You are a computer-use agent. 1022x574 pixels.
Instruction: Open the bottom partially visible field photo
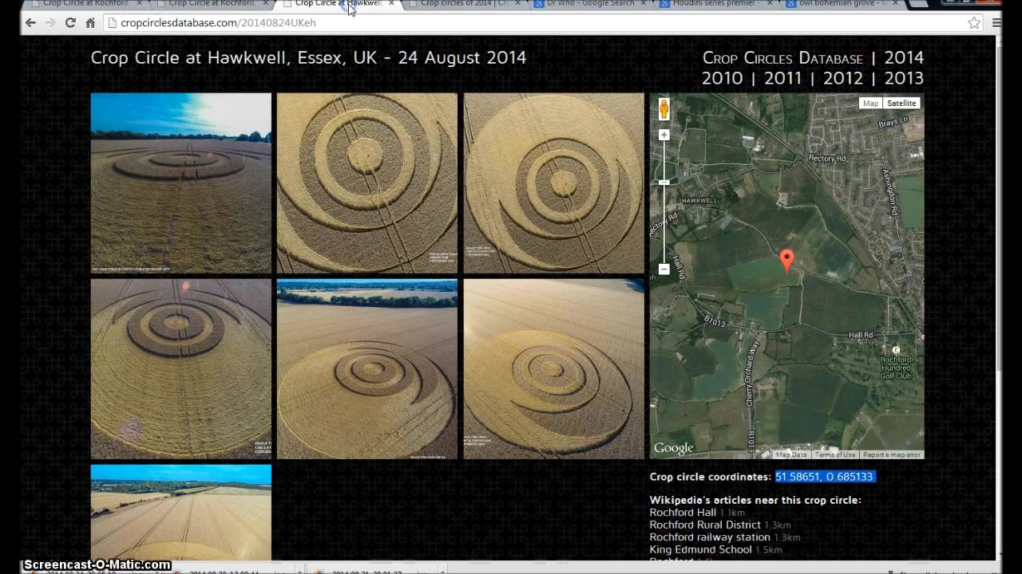pos(181,512)
